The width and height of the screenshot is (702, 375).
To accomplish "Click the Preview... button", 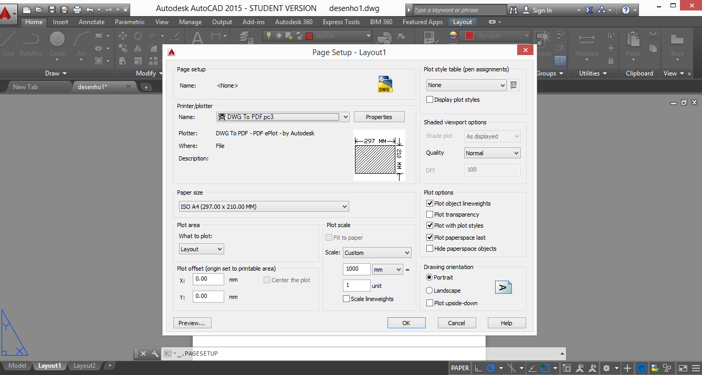I will click(x=192, y=323).
